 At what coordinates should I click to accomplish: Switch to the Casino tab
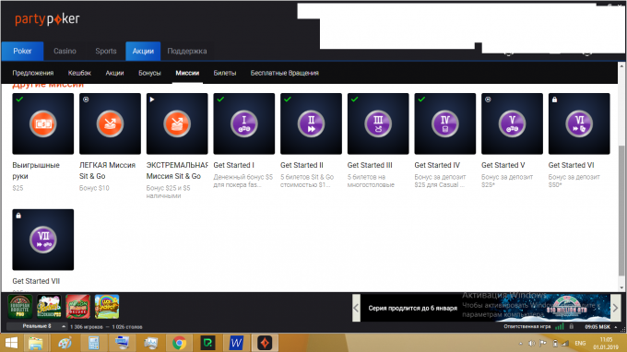coord(65,52)
